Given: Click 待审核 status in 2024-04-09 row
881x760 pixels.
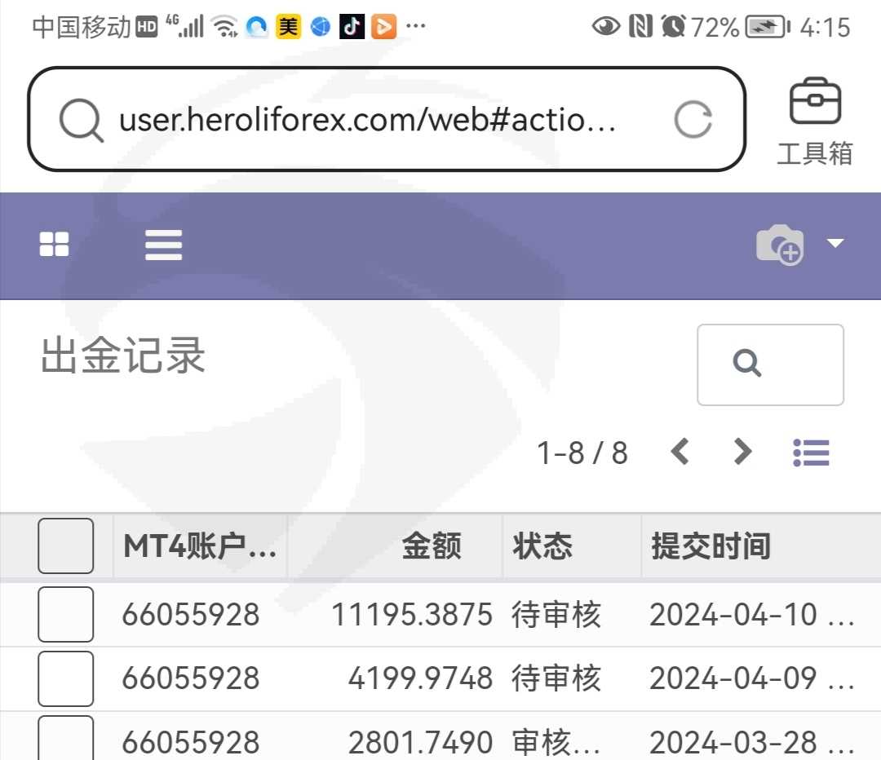Looking at the screenshot, I should click(x=556, y=678).
